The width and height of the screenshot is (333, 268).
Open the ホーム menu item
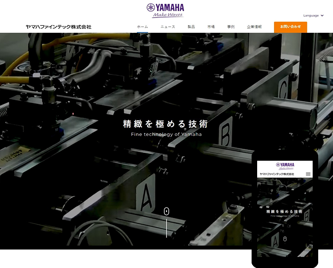point(142,27)
